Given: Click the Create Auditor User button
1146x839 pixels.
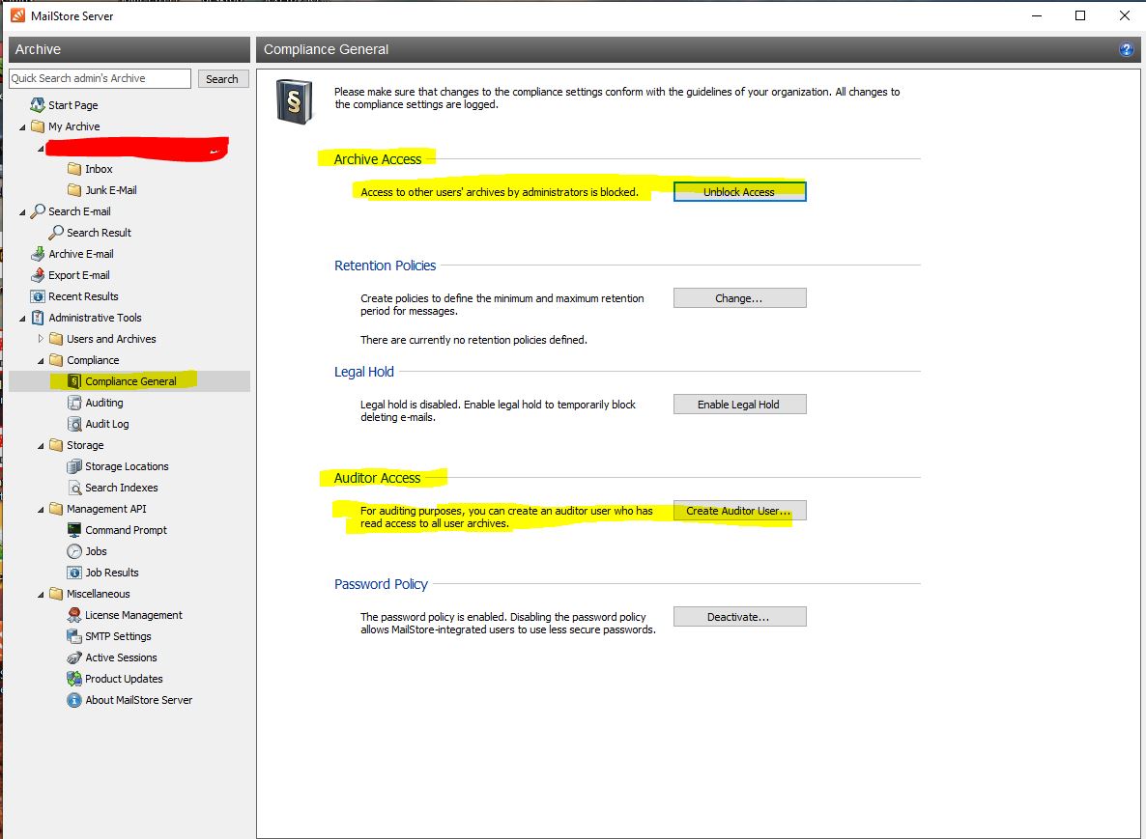Looking at the screenshot, I should tap(739, 511).
